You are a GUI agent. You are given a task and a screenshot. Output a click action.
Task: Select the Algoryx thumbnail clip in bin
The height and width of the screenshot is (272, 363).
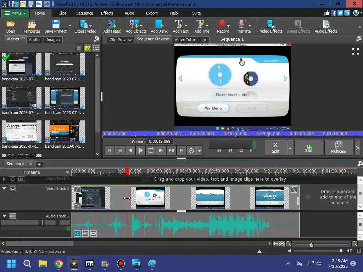pyautogui.click(x=22, y=131)
